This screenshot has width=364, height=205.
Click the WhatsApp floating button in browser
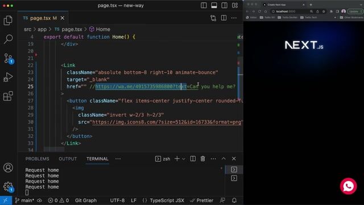pyautogui.click(x=348, y=186)
